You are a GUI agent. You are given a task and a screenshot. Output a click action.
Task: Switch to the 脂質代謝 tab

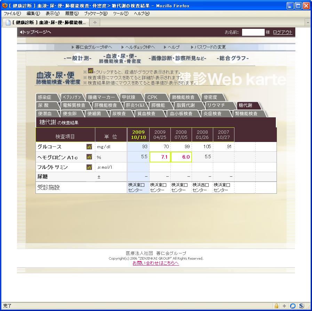pos(185,105)
